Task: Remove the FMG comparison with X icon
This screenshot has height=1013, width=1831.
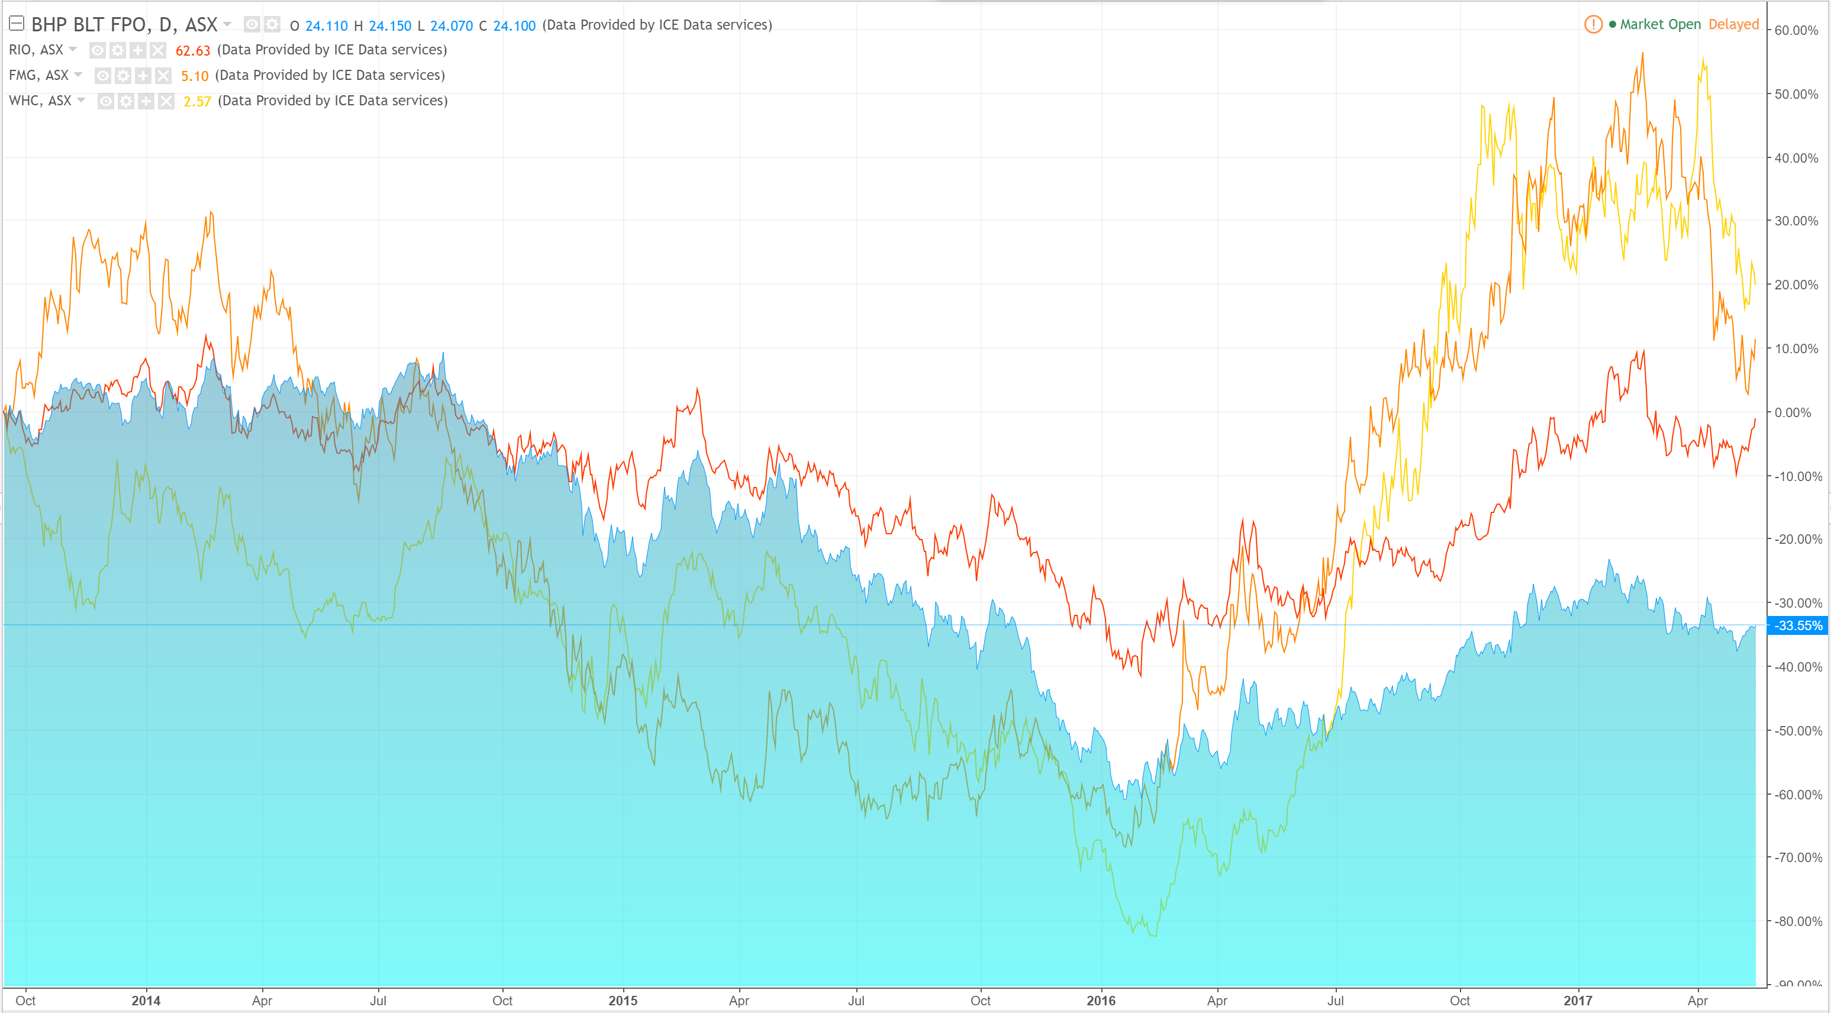Action: click(163, 76)
